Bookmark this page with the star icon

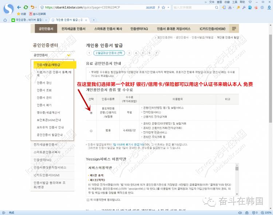coord(163,8)
